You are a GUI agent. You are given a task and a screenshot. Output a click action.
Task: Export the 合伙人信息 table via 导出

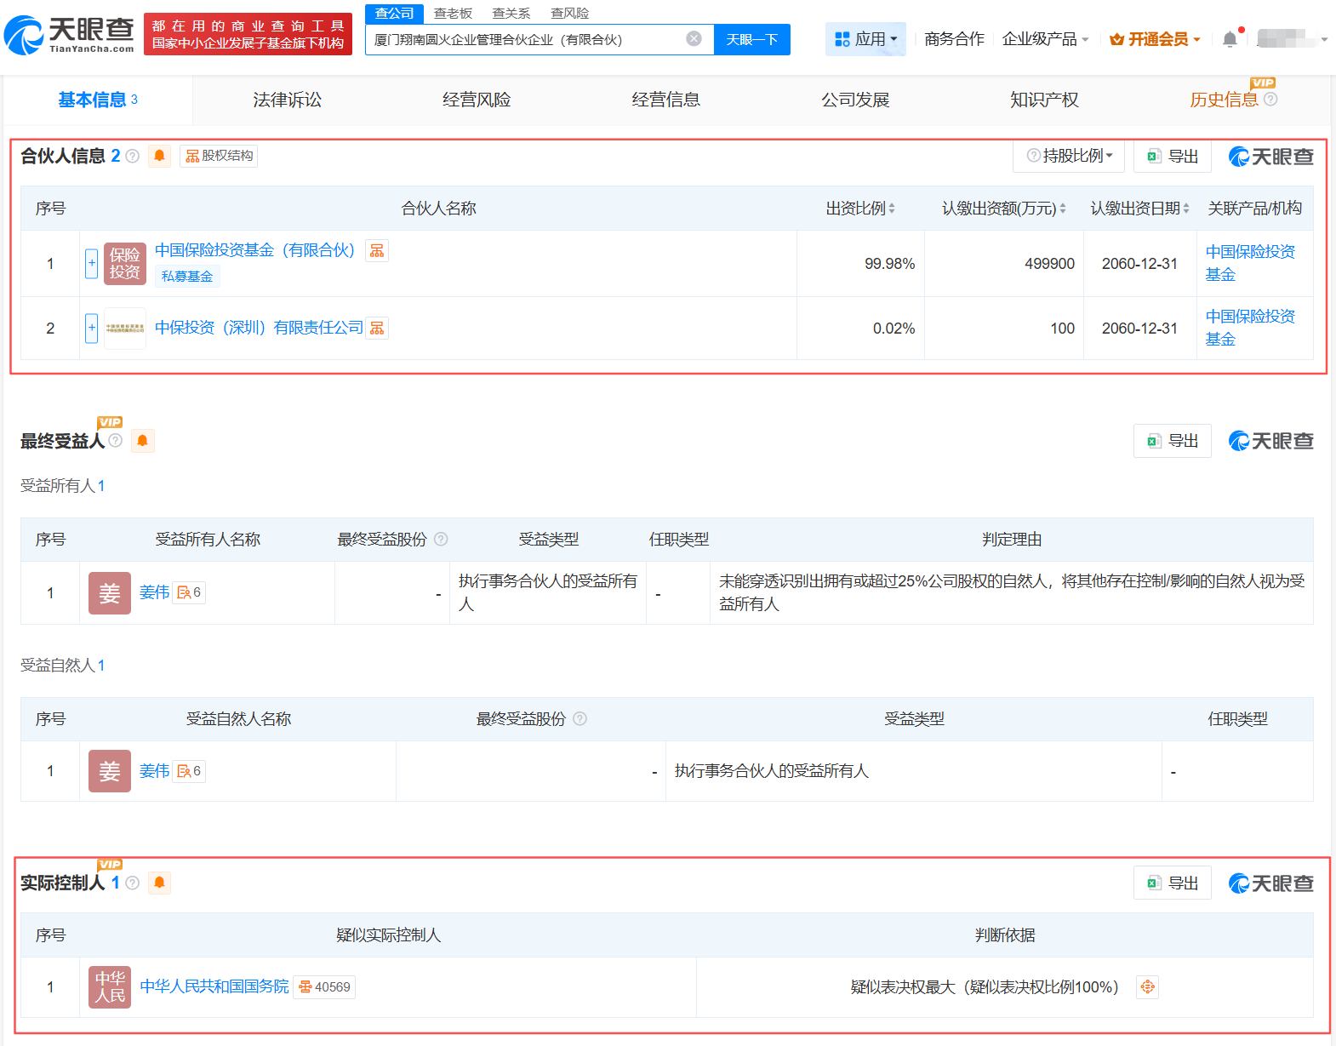pos(1173,157)
